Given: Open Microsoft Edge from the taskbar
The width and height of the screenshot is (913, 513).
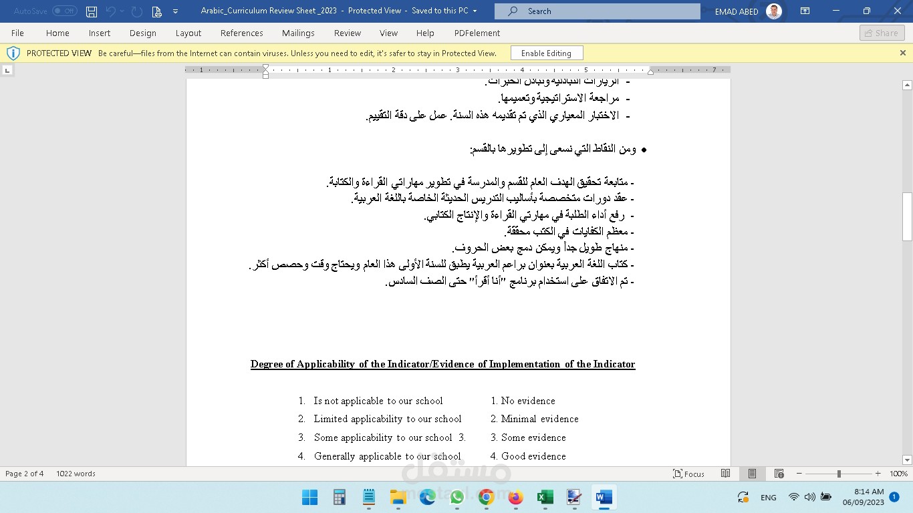Looking at the screenshot, I should 428,497.
